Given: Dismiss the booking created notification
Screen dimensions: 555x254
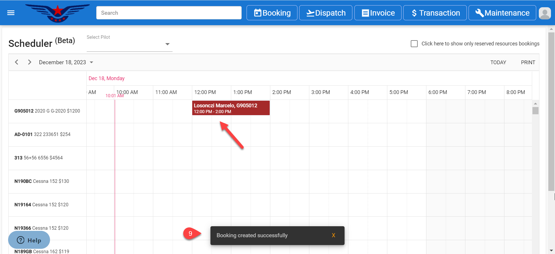Looking at the screenshot, I should tap(333, 235).
